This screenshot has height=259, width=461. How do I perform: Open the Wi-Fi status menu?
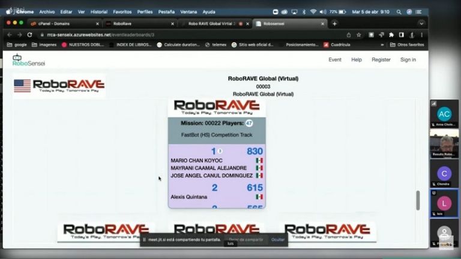pos(313,11)
